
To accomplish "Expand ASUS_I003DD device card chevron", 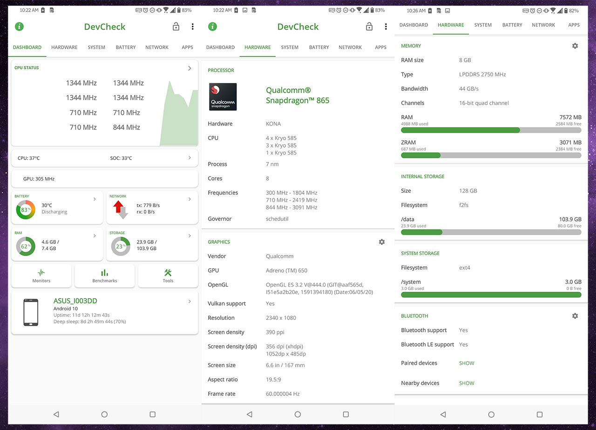I will 190,302.
